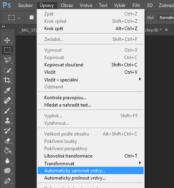Viewport: 174px width, 188px height.
Task: Click the new selection square icon
Action: [32, 17]
